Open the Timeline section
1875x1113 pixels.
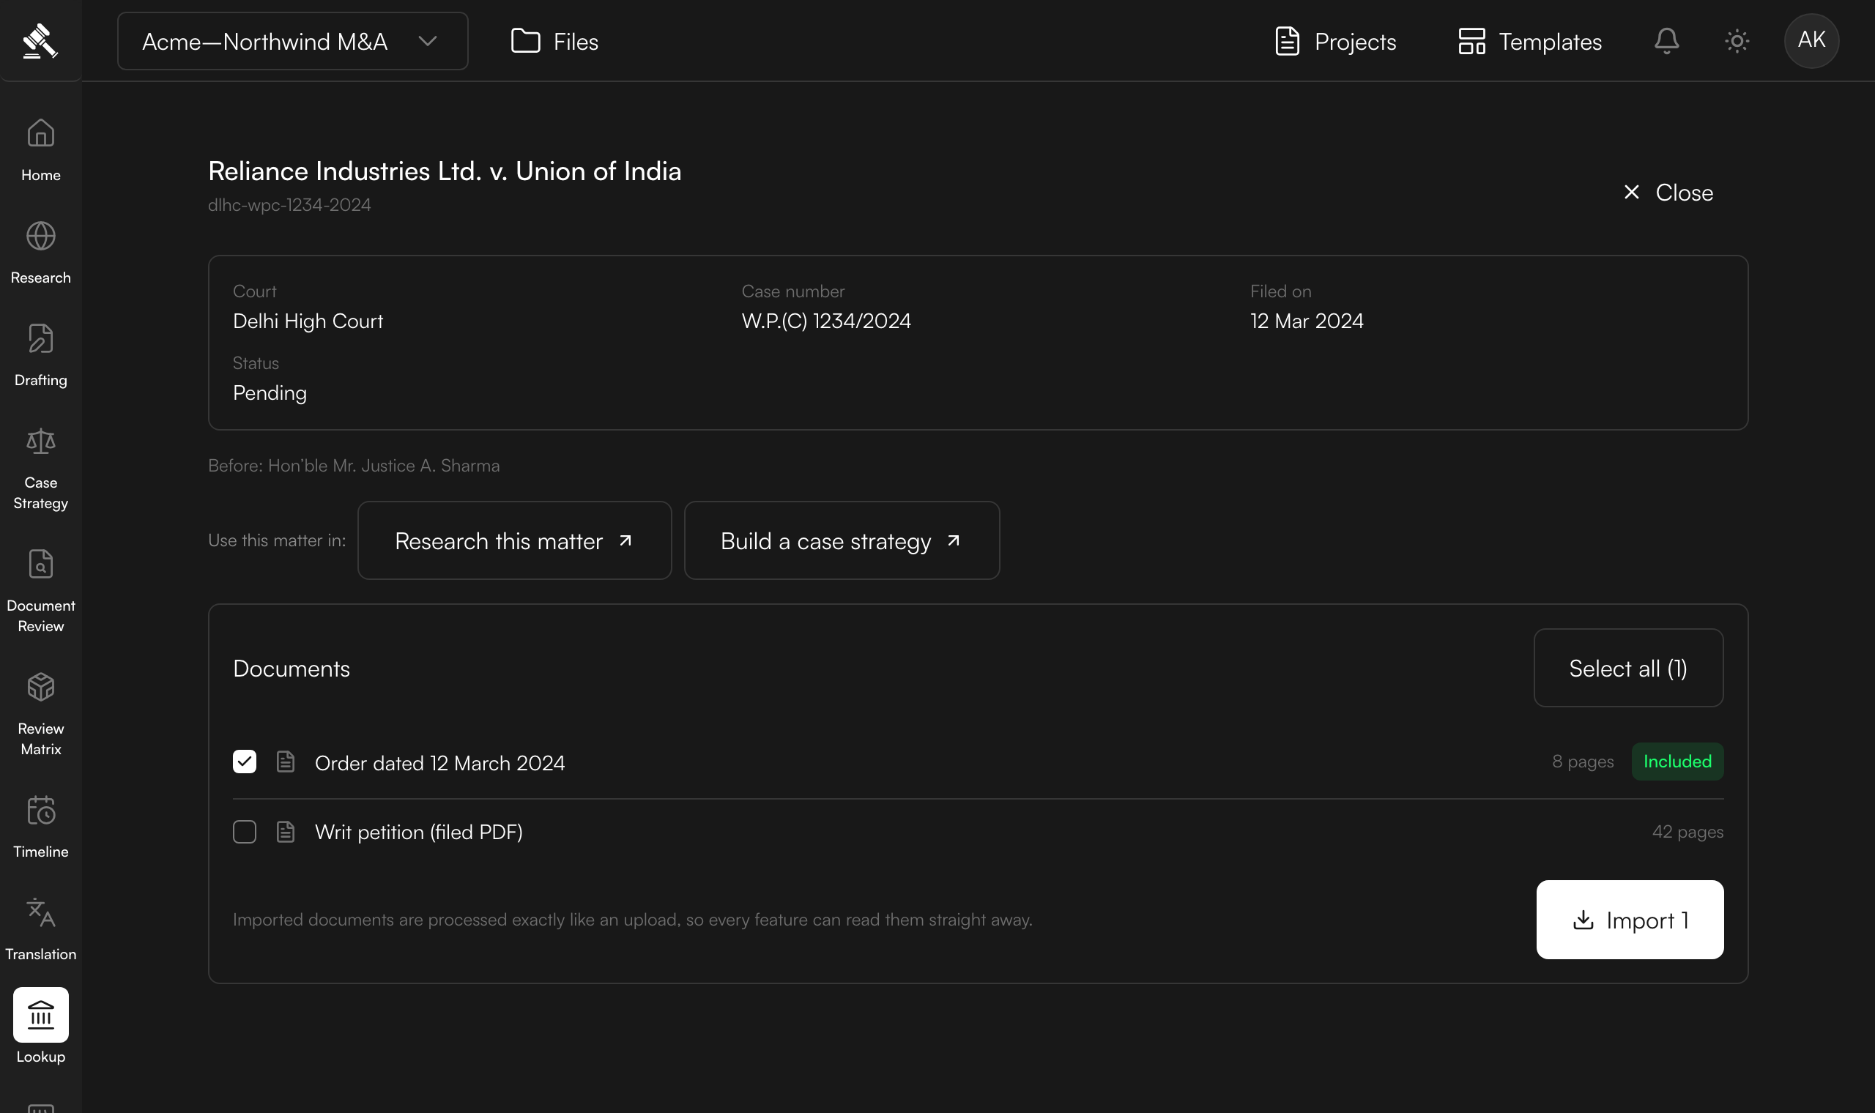point(40,827)
